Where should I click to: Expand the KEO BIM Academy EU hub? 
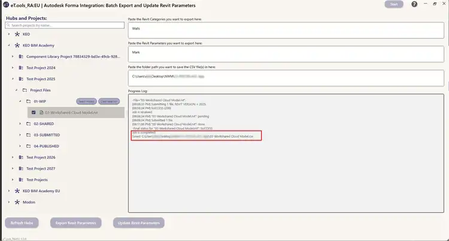pos(8,191)
